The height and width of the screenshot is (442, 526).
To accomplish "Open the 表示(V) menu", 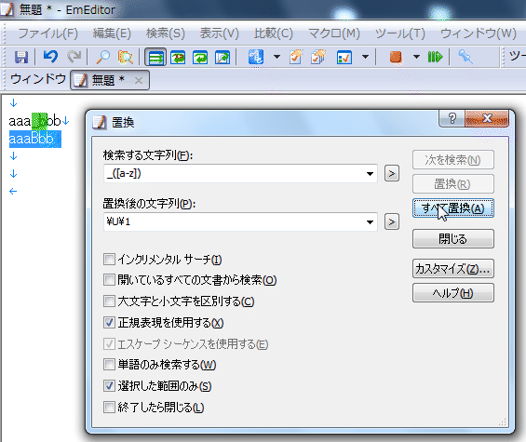I will click(x=219, y=33).
